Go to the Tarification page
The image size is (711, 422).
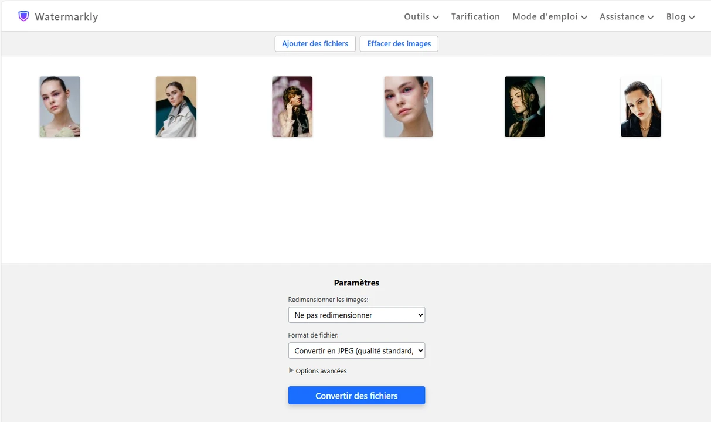pos(475,16)
